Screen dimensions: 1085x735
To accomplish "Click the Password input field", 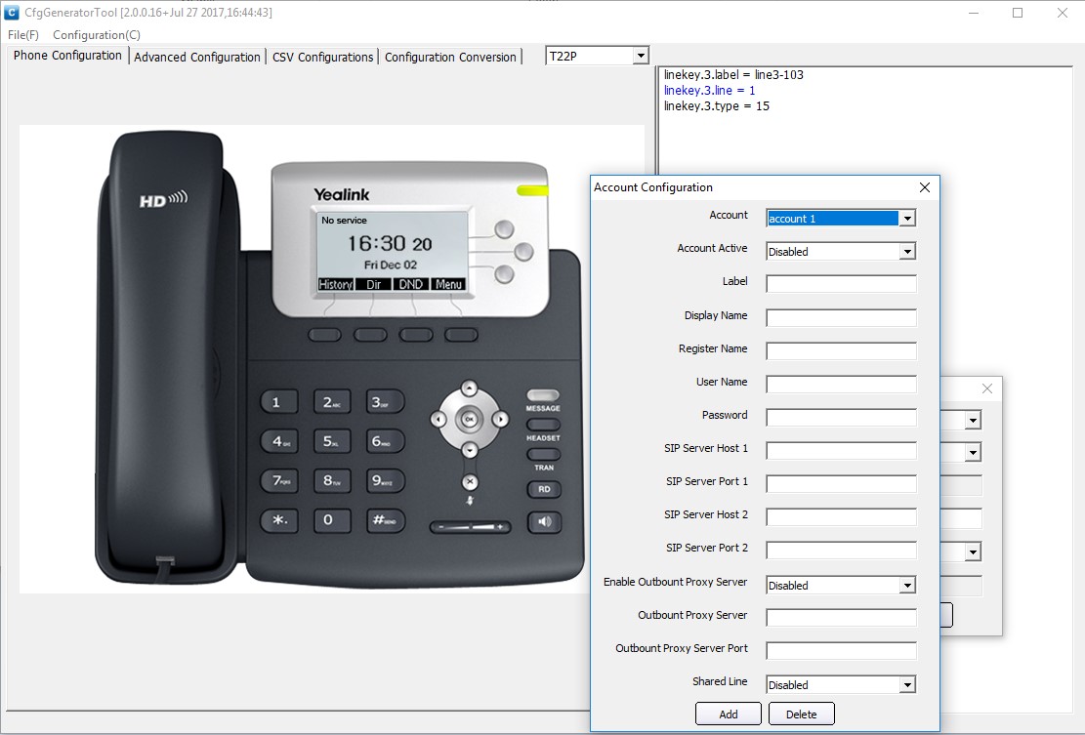I will (x=841, y=417).
